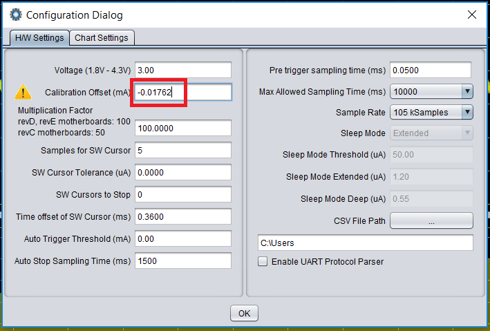
Task: Click the CSV File Path browse button
Action: [x=431, y=221]
